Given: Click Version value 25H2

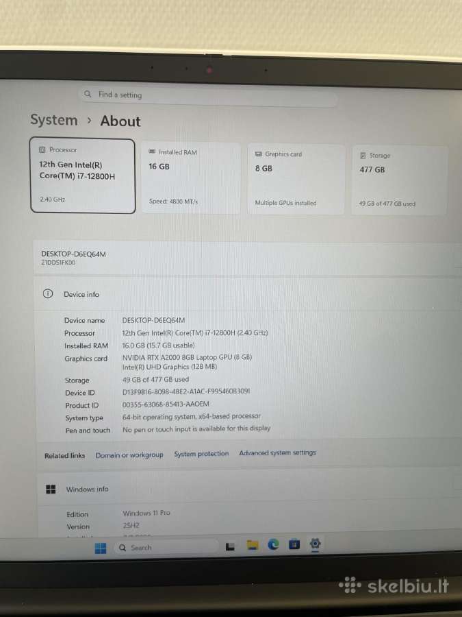Looking at the screenshot, I should [131, 525].
